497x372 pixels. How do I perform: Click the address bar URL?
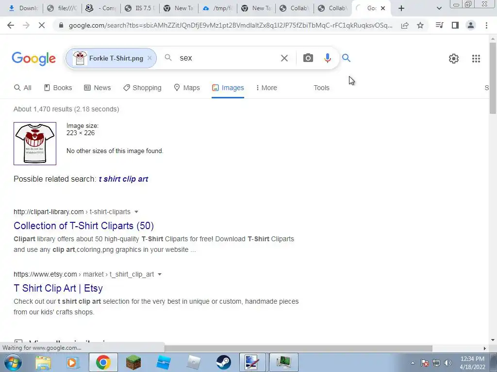click(x=231, y=25)
